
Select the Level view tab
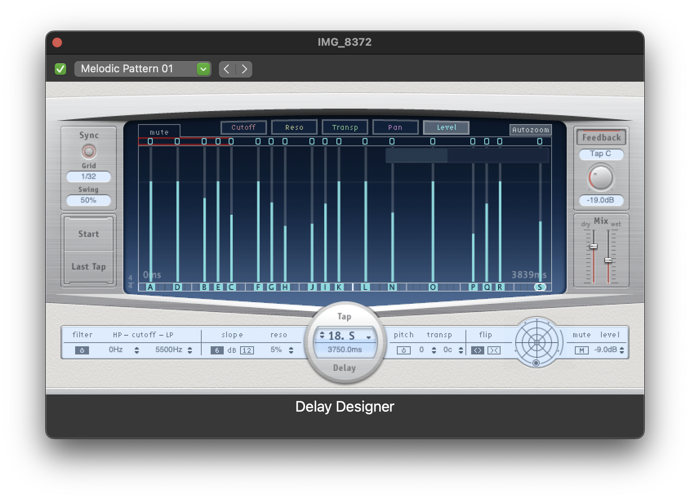click(x=446, y=127)
